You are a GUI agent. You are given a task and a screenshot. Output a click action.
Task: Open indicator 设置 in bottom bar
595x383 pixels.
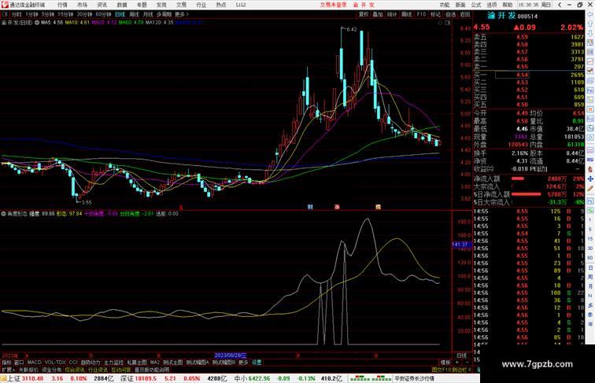[257, 363]
